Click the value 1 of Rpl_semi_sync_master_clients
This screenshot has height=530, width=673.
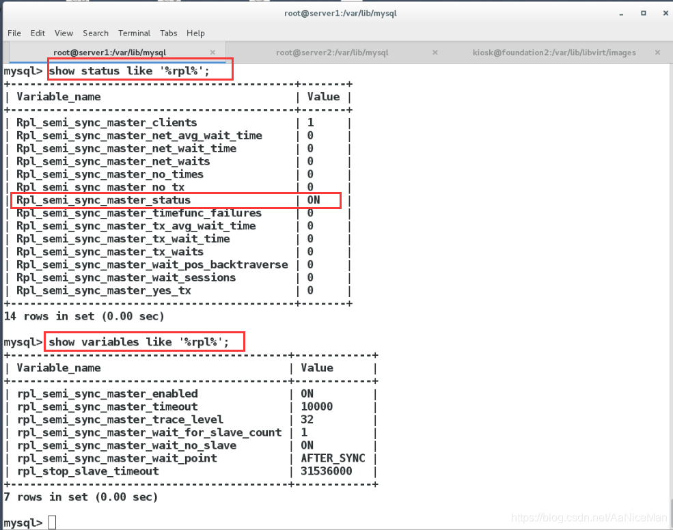[310, 123]
